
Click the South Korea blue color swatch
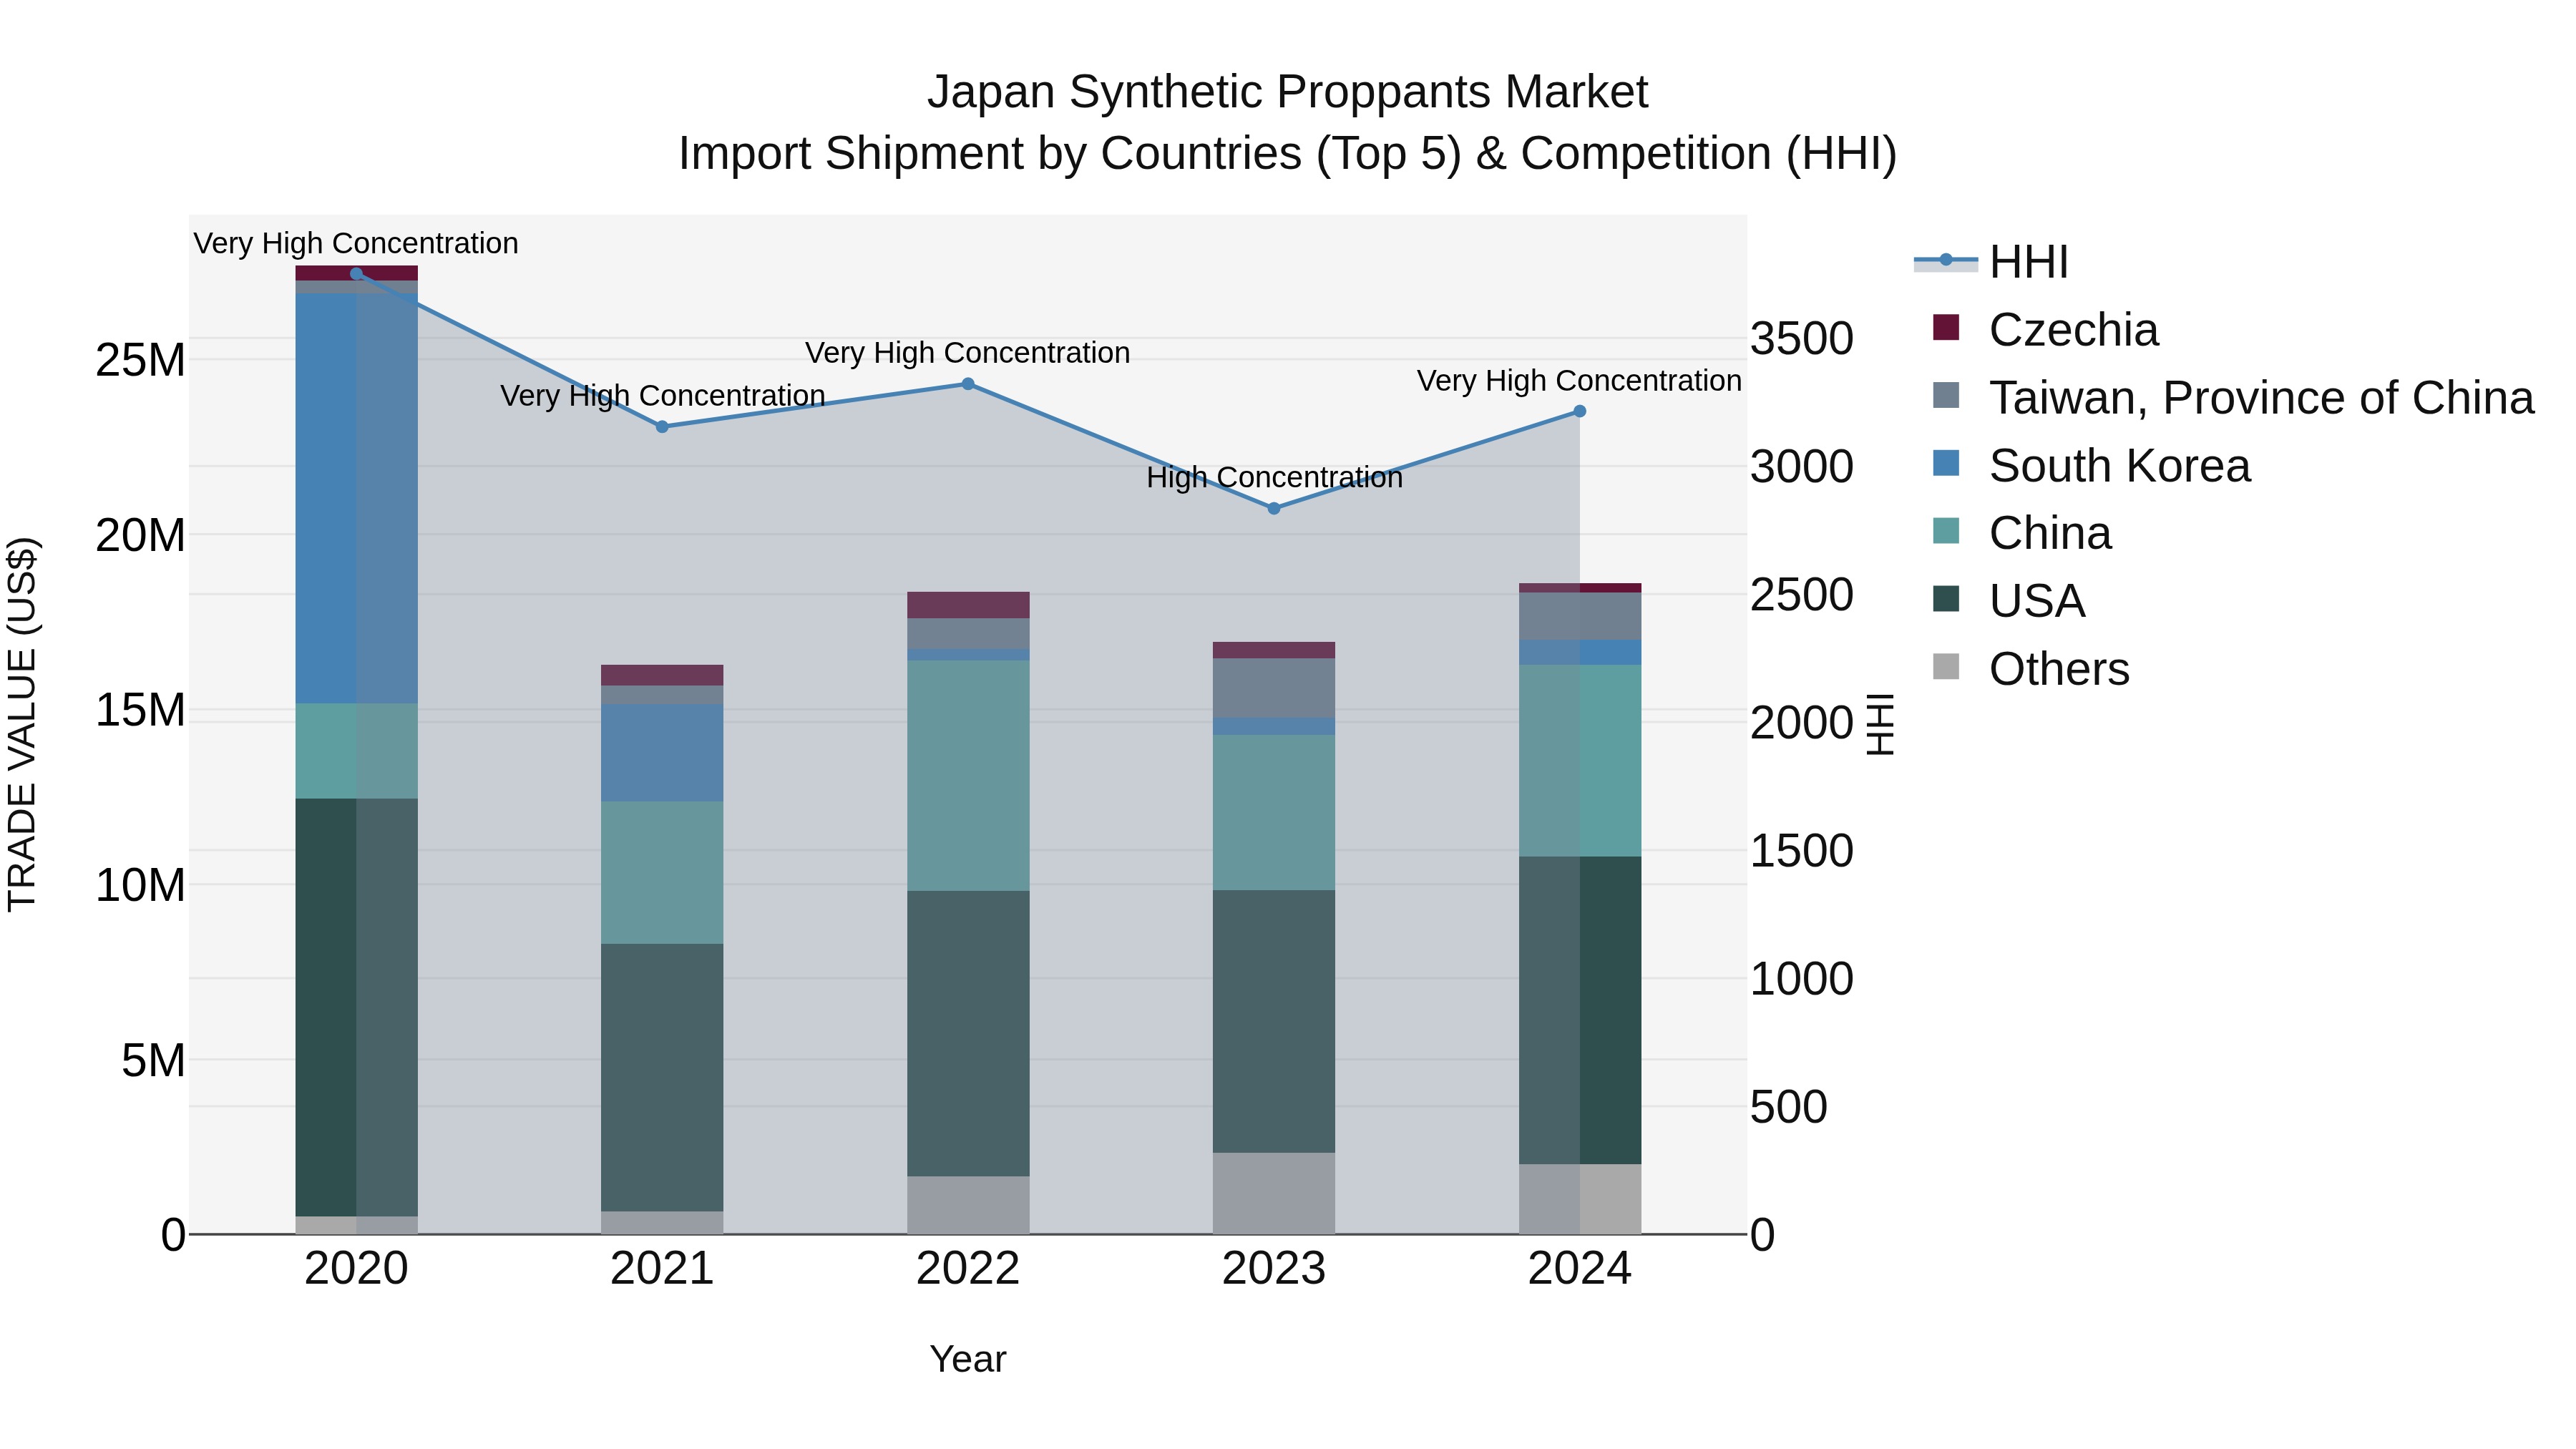[x=1946, y=463]
